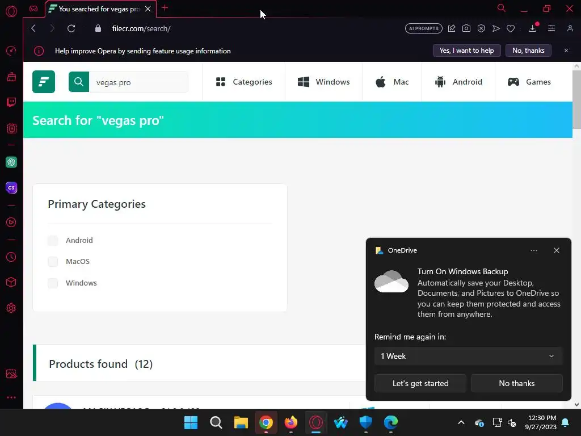Open the Mac navigation item

pyautogui.click(x=392, y=82)
